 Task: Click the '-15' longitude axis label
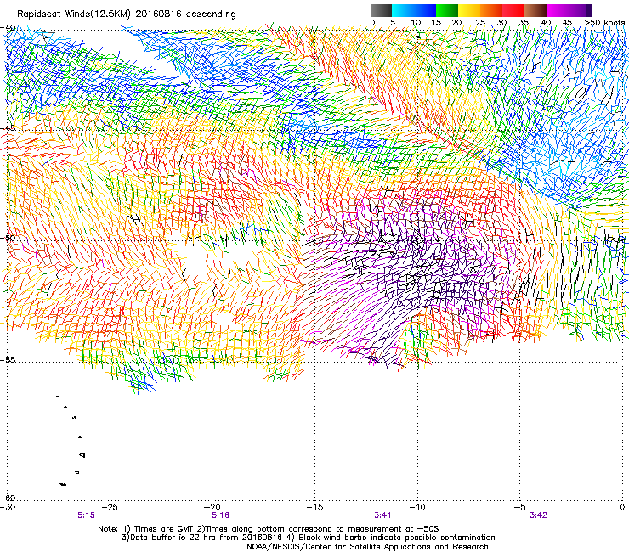point(314,507)
